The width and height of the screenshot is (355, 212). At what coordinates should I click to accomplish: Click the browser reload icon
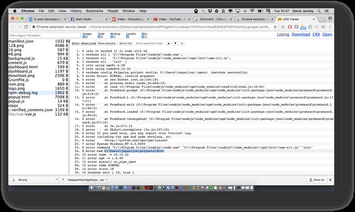coord(26,27)
